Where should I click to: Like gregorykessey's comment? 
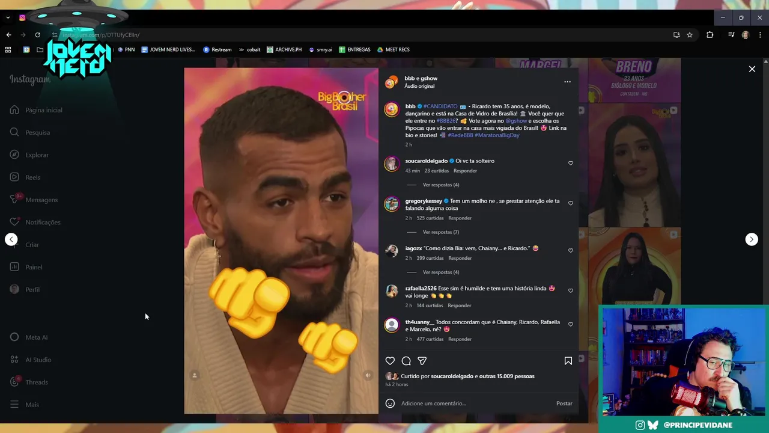coord(571,203)
